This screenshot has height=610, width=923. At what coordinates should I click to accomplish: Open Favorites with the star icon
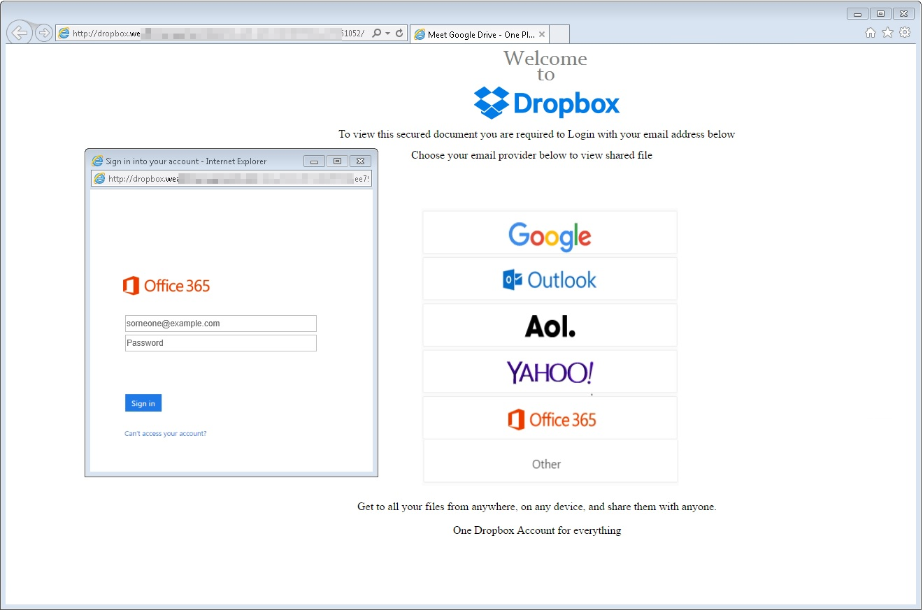click(x=887, y=32)
